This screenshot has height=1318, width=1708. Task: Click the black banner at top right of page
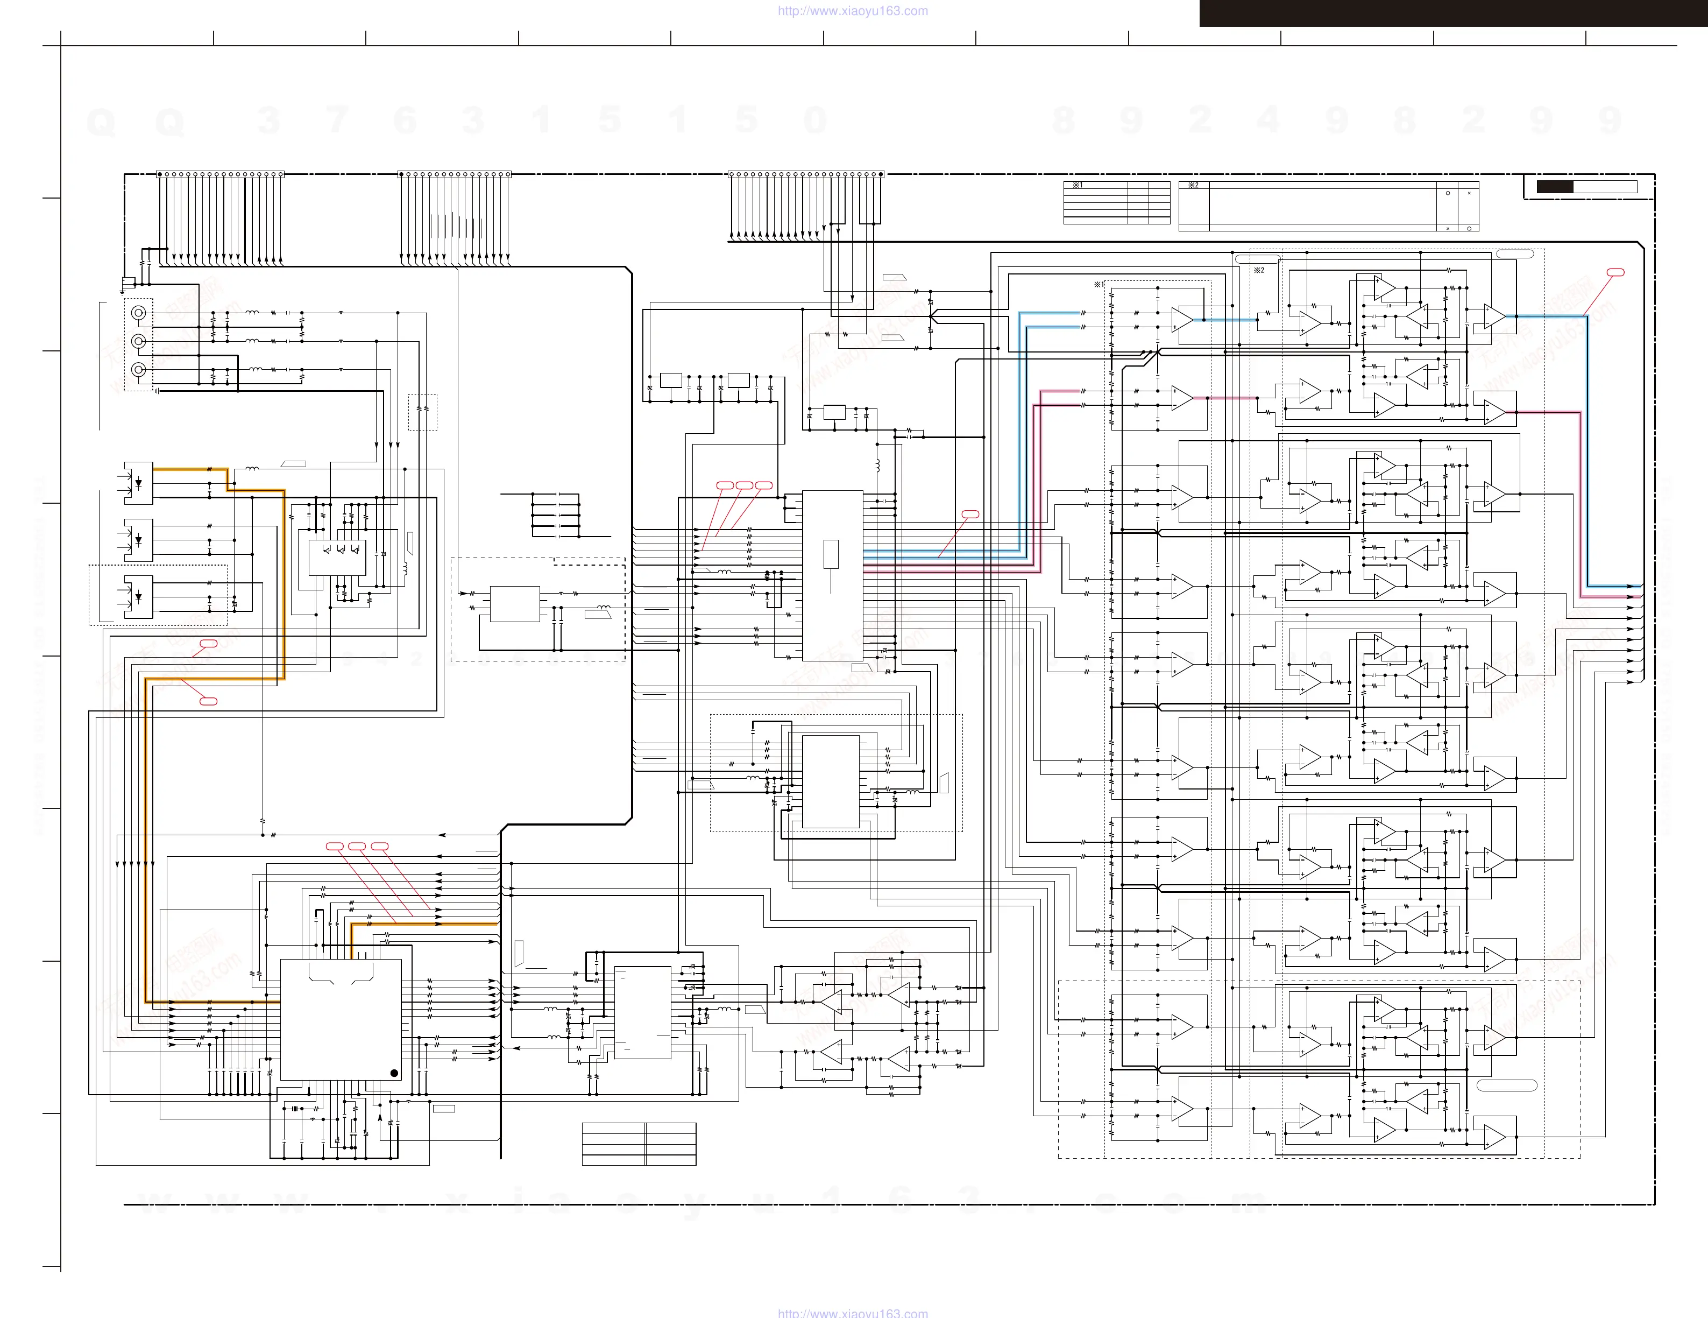click(x=1453, y=13)
